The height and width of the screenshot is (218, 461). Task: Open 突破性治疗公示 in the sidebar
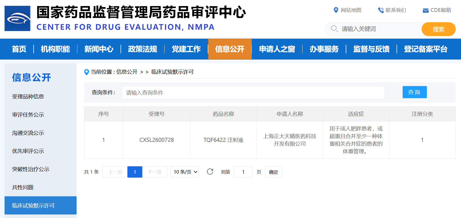tap(31, 169)
